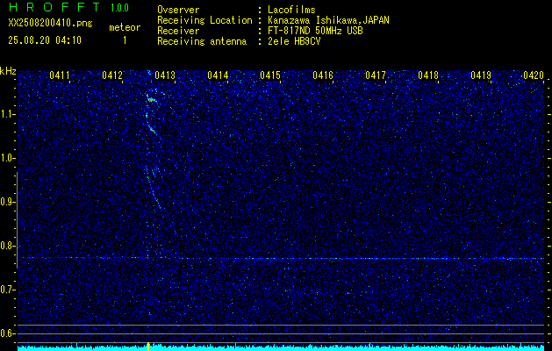Click the 1.1 kHz axis label
This screenshot has height=351, width=552.
(x=7, y=114)
